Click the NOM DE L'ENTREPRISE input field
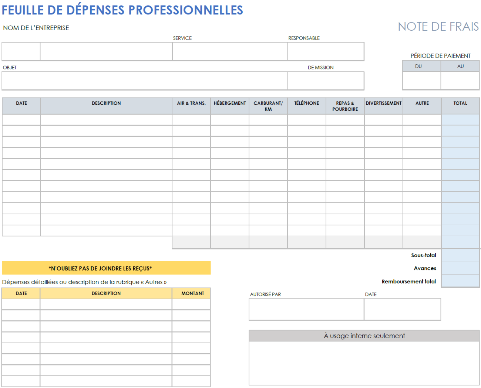Image resolution: width=481 pixels, height=388 pixels. pos(105,51)
